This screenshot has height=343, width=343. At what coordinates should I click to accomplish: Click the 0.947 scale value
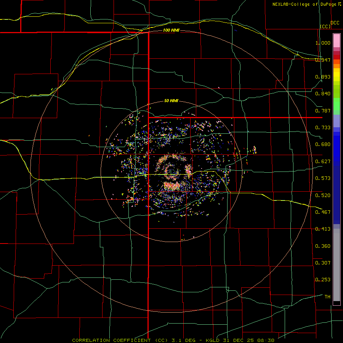click(x=323, y=60)
